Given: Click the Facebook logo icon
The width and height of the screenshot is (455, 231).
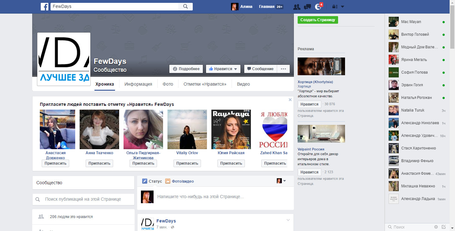Looking at the screenshot, I should 45,7.
